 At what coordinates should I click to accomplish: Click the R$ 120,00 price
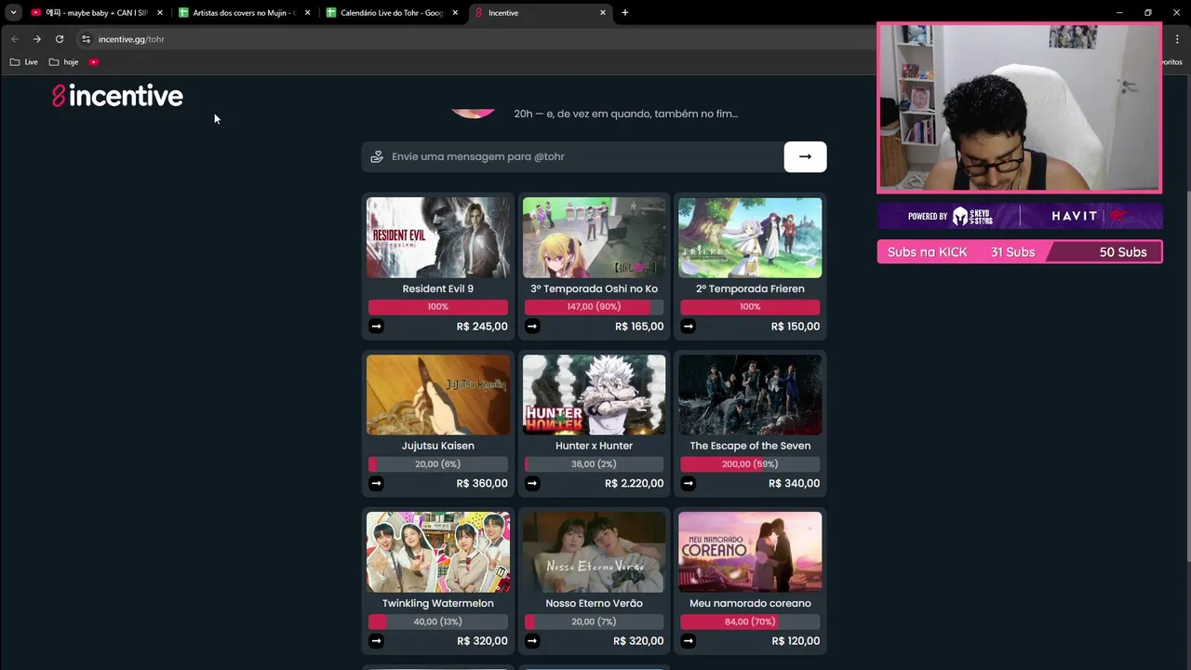[x=796, y=641]
